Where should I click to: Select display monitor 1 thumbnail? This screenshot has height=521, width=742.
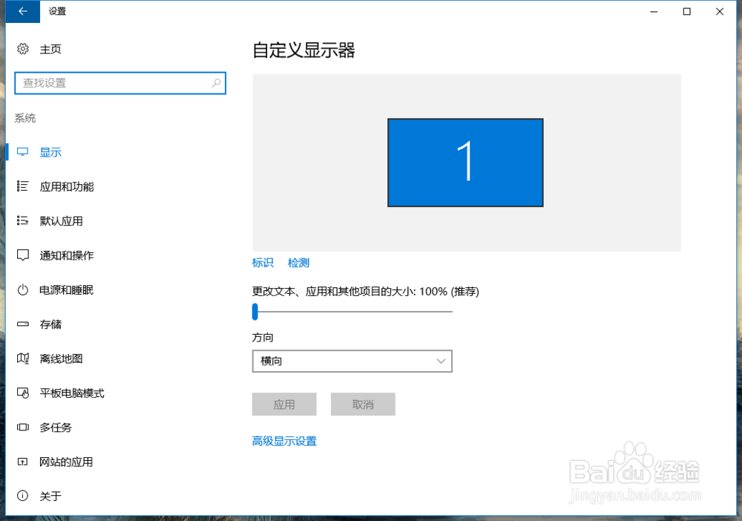coord(465,163)
